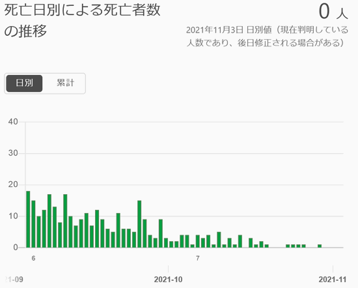
Task: Click the 30 y-axis label
Action: 13,153
